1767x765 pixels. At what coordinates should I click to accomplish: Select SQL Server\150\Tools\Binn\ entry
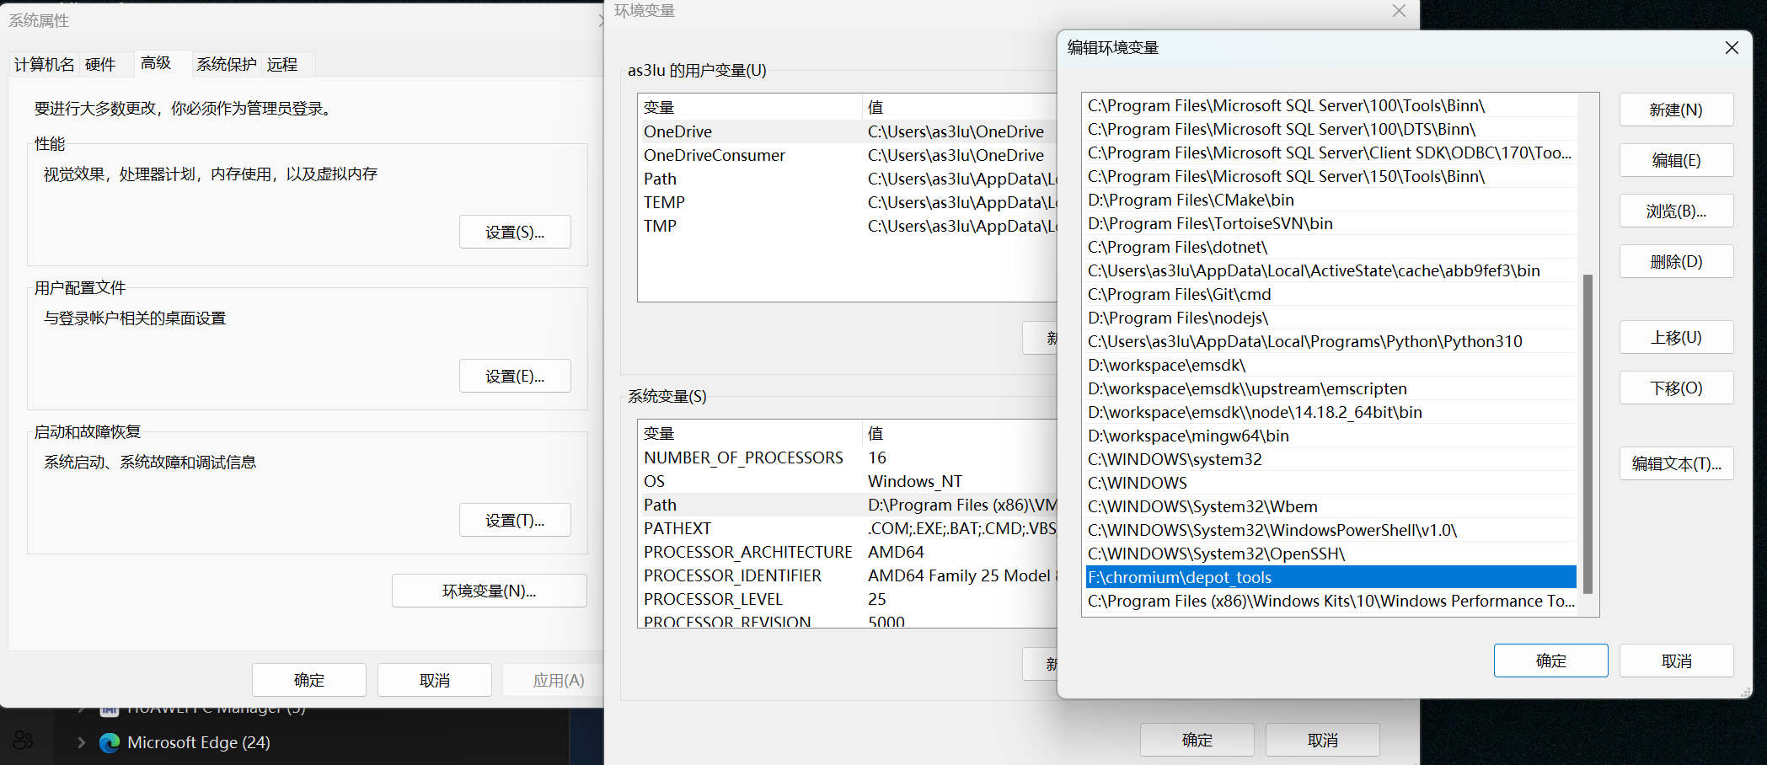tap(1331, 176)
